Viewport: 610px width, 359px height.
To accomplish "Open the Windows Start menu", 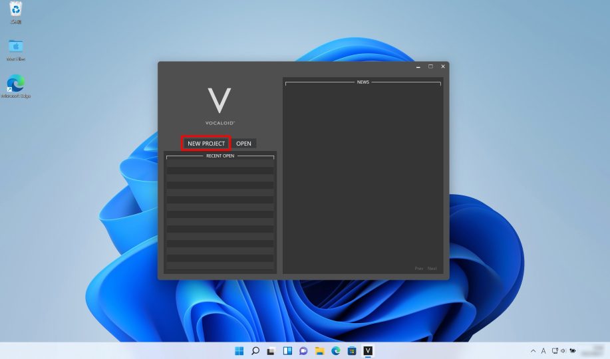I will click(x=239, y=351).
